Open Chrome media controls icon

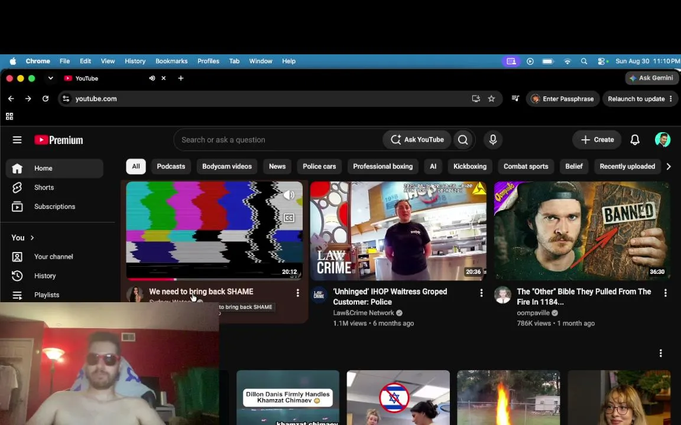point(515,99)
